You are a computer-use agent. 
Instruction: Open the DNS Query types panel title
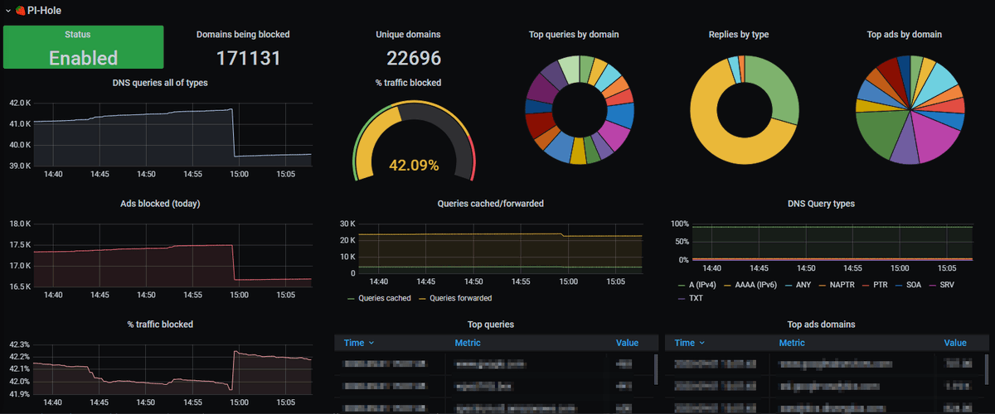(x=821, y=203)
